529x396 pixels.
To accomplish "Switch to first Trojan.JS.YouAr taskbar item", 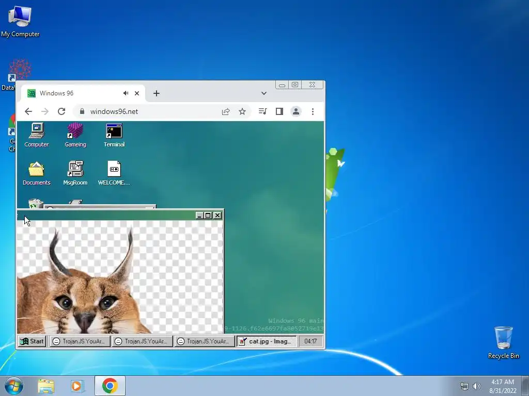I will point(80,341).
